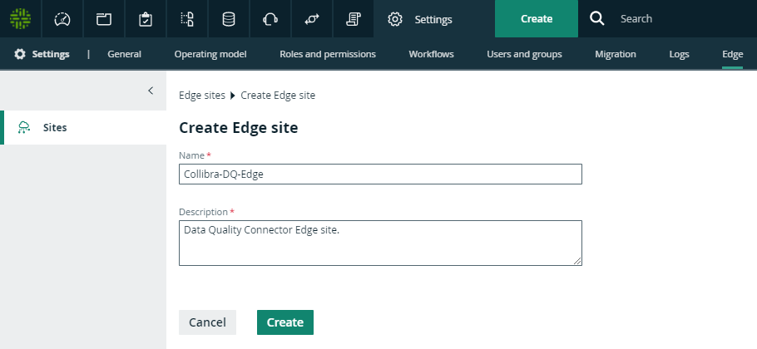Image resolution: width=757 pixels, height=349 pixels.
Task: Click the Name input field
Action: 380,174
